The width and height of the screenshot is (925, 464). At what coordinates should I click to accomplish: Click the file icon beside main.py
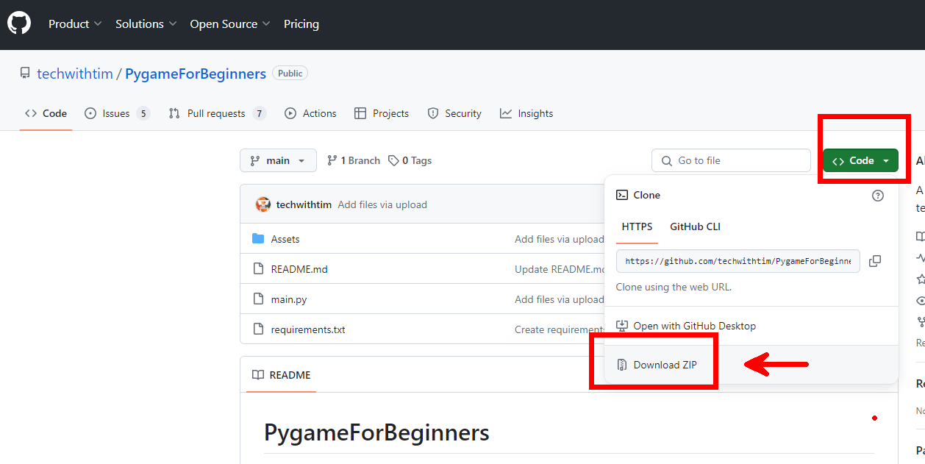pyautogui.click(x=258, y=299)
